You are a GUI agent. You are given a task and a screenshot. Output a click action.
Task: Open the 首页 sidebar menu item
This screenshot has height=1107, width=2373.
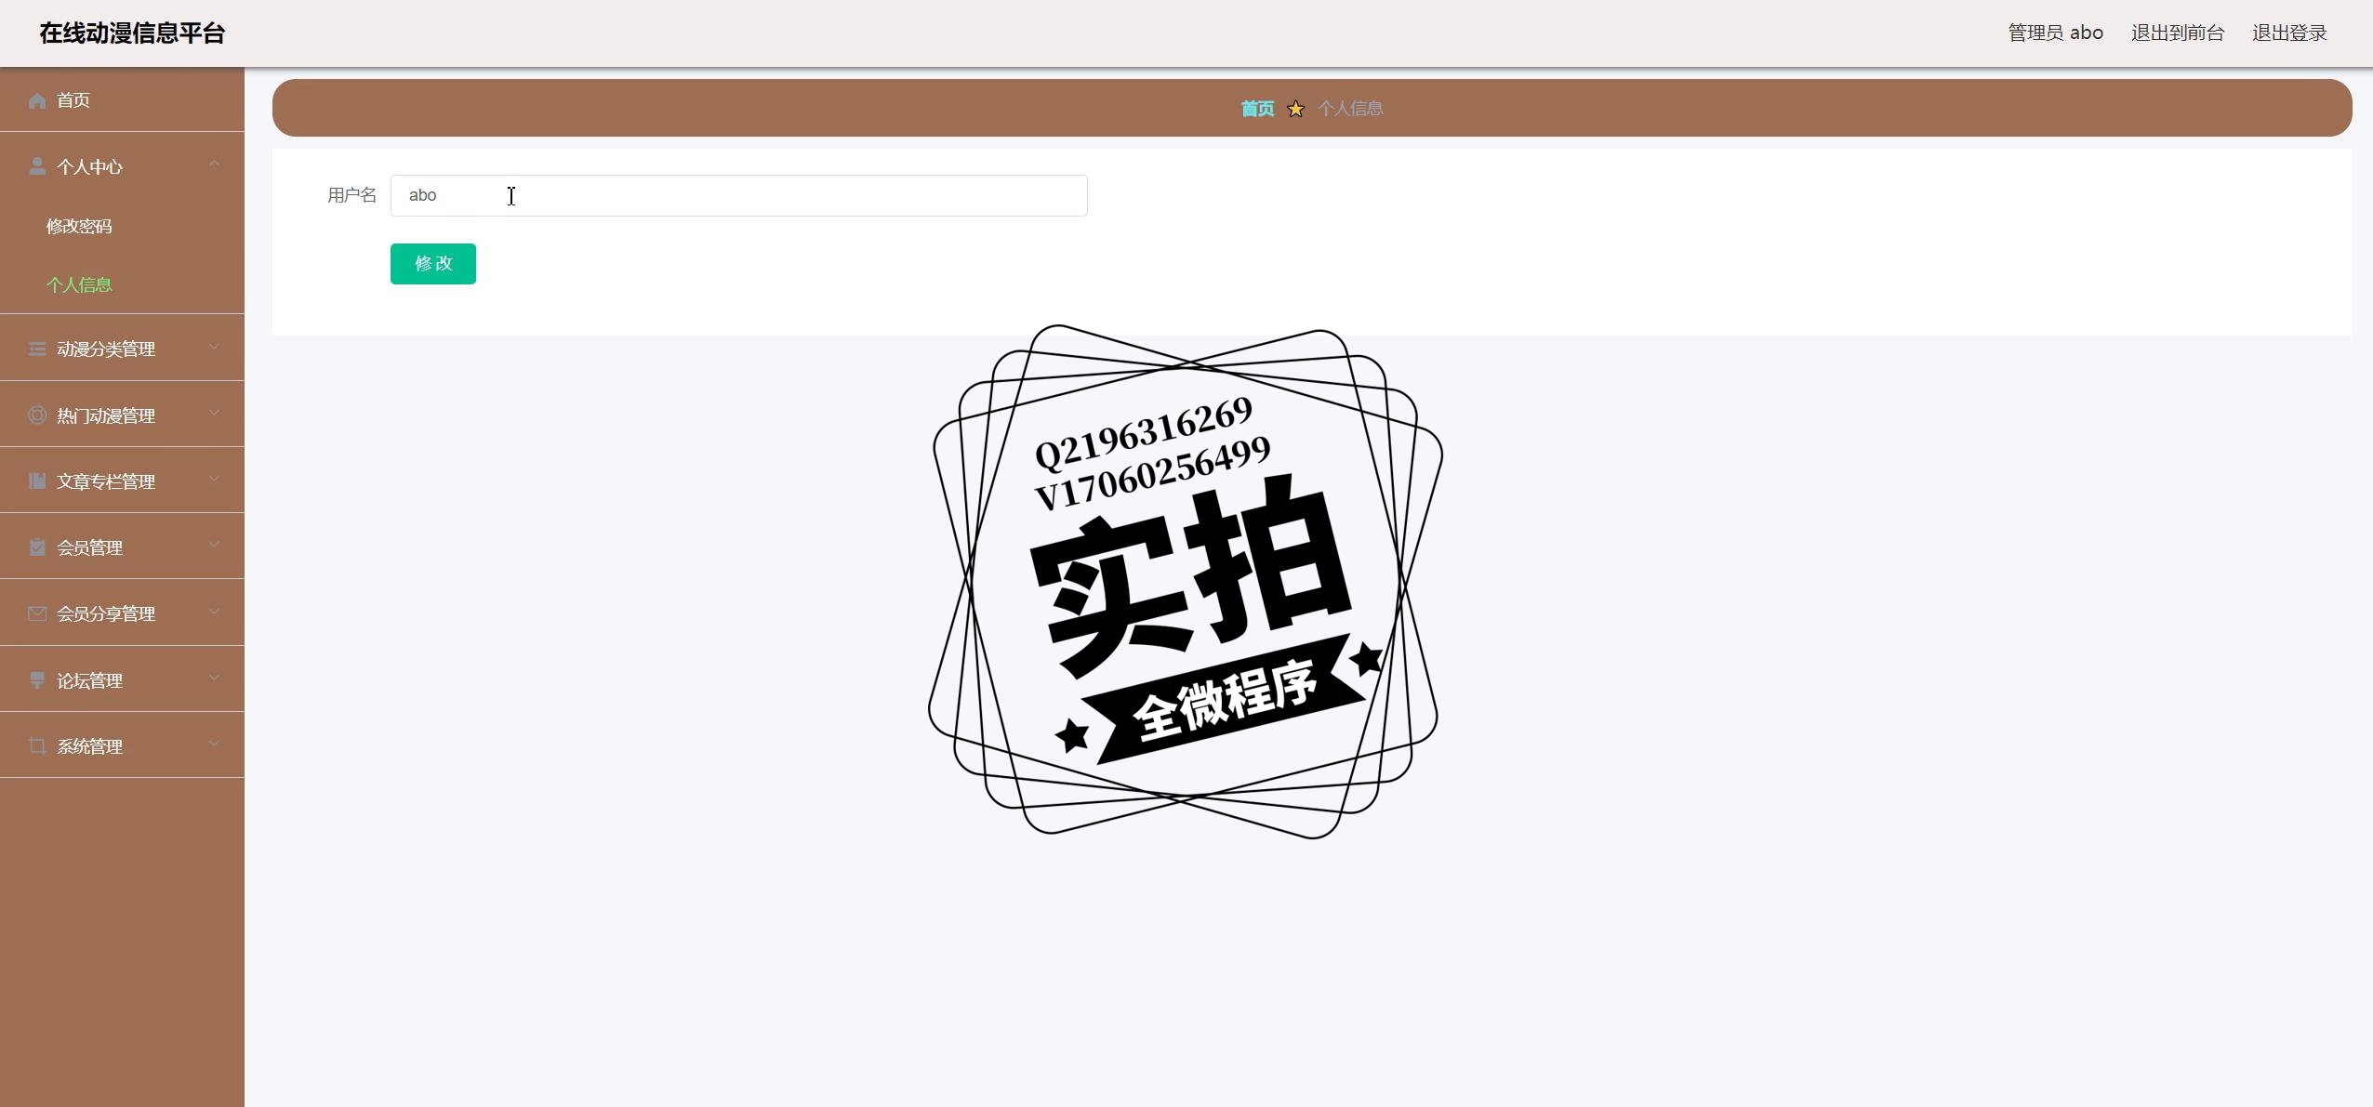122,100
